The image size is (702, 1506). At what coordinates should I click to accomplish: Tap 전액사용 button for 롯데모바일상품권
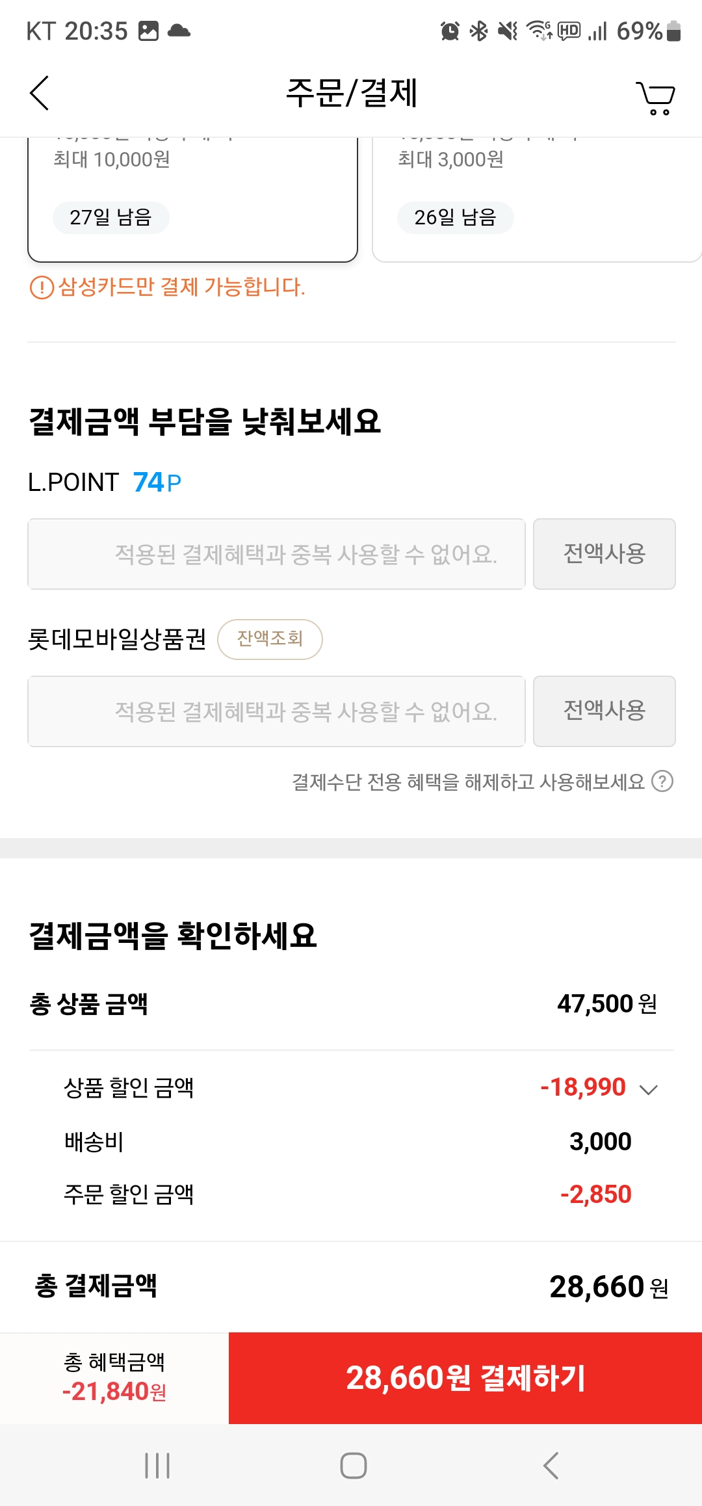[604, 711]
